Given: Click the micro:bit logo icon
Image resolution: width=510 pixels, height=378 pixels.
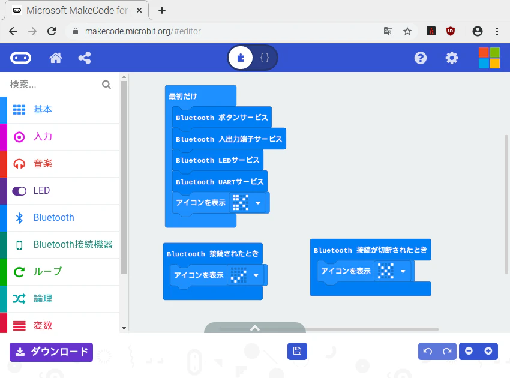Looking at the screenshot, I should (x=20, y=58).
